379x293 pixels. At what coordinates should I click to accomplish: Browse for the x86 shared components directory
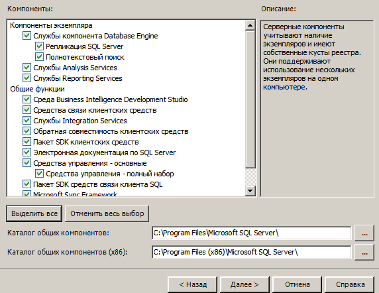(364, 253)
